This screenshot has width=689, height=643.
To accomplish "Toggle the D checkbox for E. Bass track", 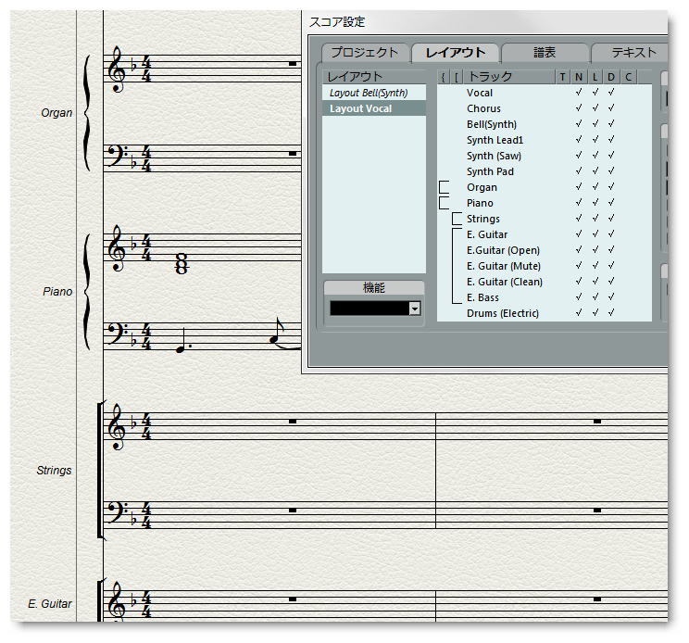I will click(611, 297).
